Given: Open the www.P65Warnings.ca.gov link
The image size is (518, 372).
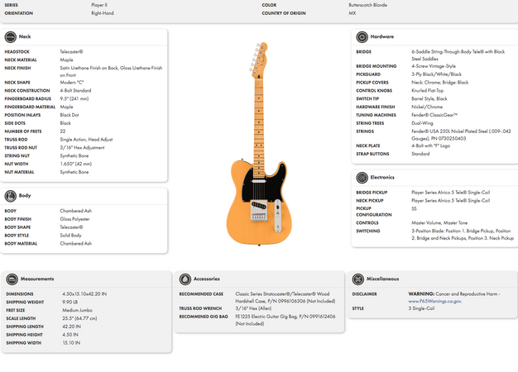Looking at the screenshot, I should point(434,301).
